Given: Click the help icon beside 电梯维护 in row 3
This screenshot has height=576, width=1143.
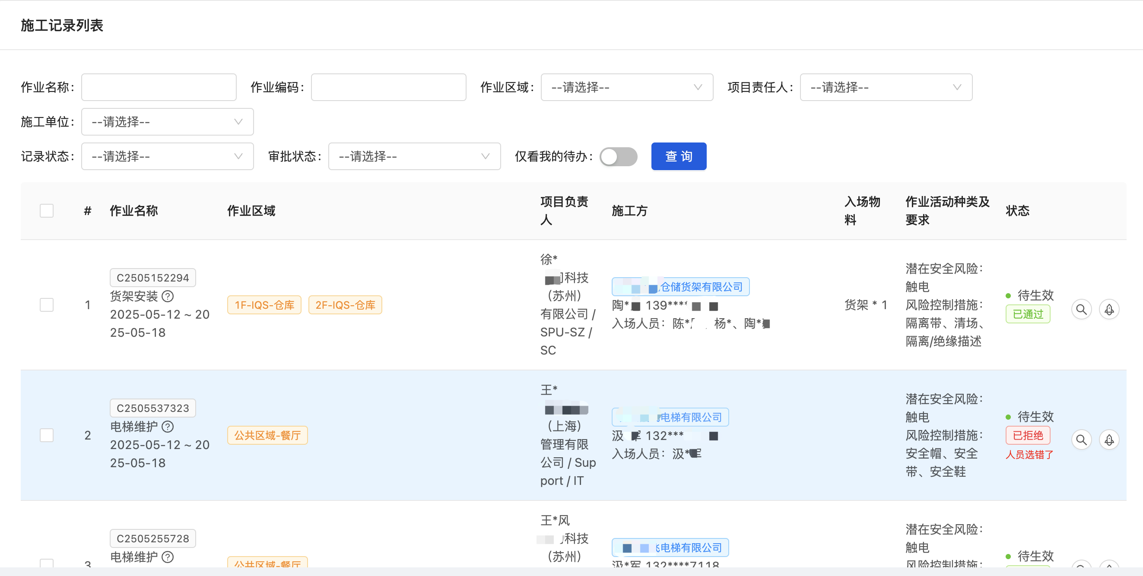Looking at the screenshot, I should coord(168,557).
